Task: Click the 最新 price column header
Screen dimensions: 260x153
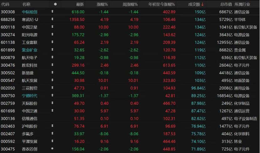Action: click(80, 4)
